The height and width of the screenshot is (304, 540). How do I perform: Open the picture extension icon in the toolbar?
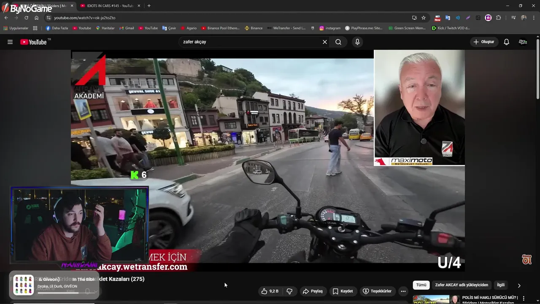pos(478,18)
